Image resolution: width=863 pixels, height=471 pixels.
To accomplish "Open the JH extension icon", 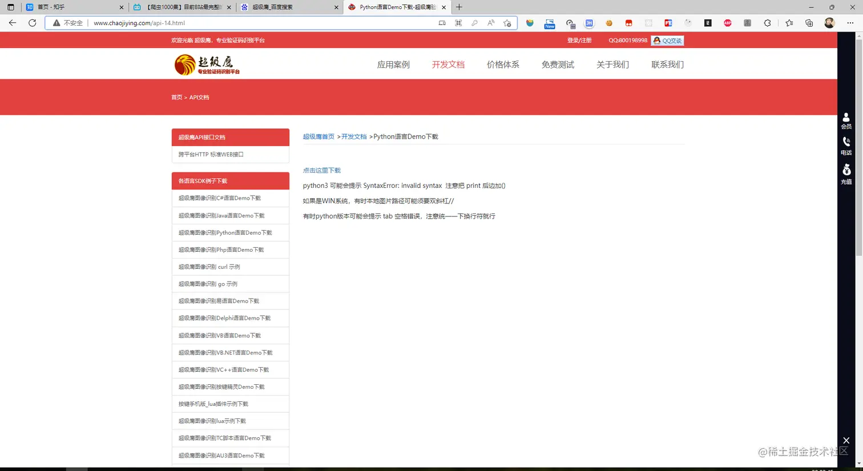I will click(x=589, y=23).
